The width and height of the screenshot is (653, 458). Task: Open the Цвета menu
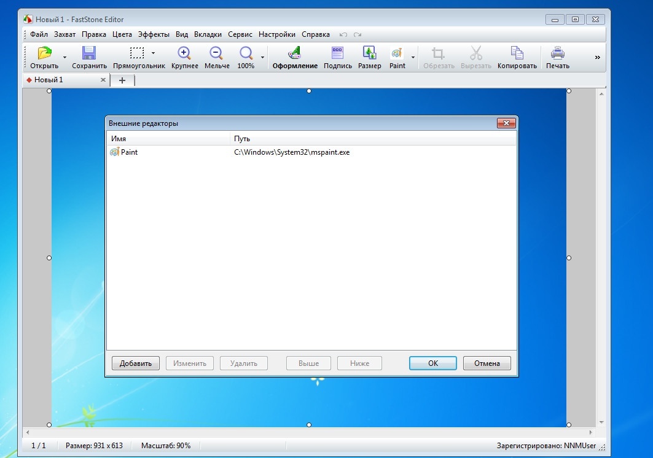122,34
